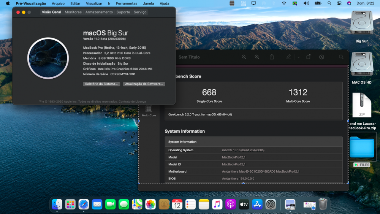This screenshot has width=380, height=214.
Task: Open Podcasts from the dock
Action: point(231,204)
